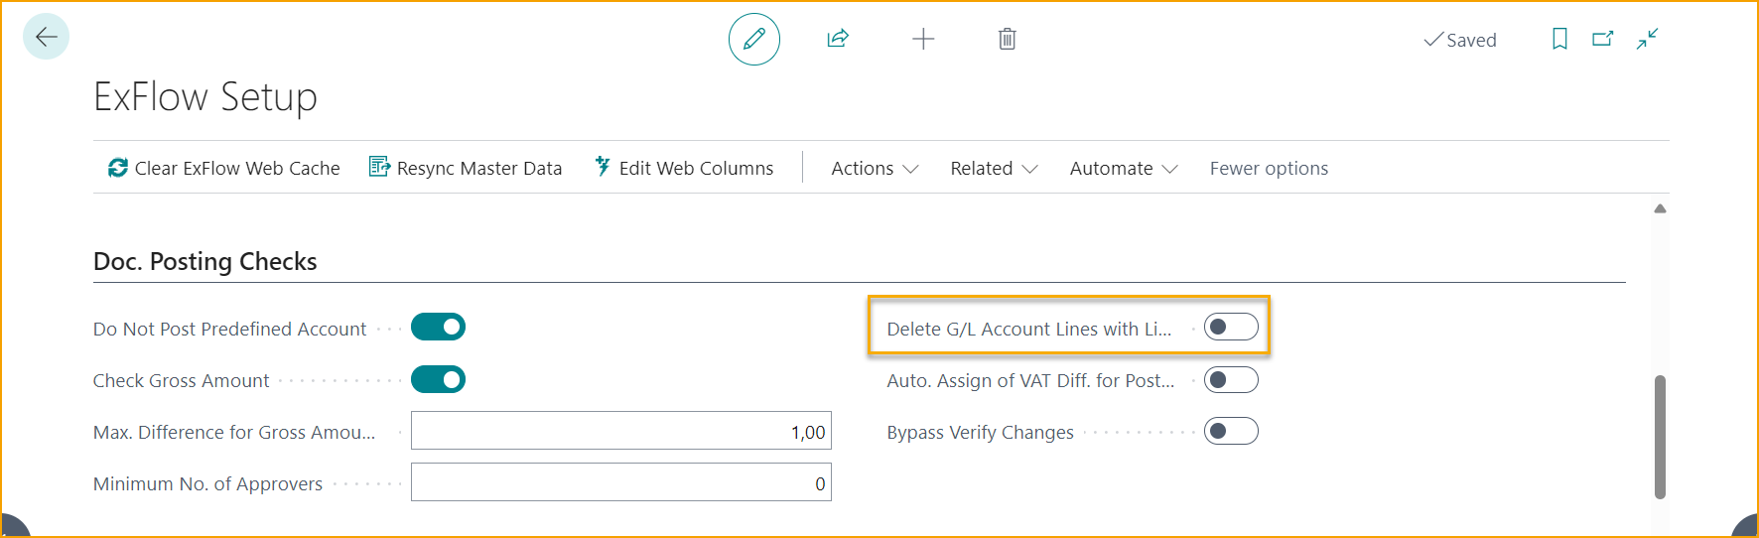Click the Doc. Posting Checks heading

[205, 261]
